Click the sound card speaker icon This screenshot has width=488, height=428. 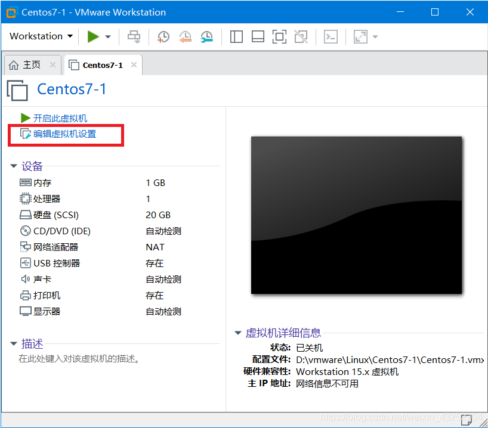(25, 280)
